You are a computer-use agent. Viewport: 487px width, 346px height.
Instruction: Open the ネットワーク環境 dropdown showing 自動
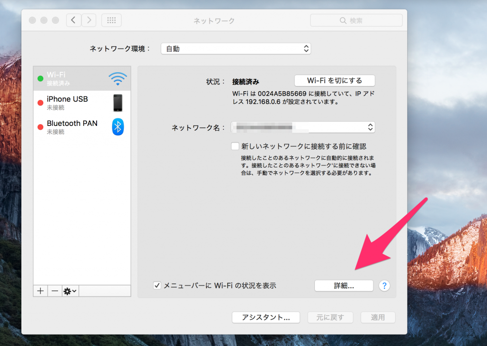[236, 49]
